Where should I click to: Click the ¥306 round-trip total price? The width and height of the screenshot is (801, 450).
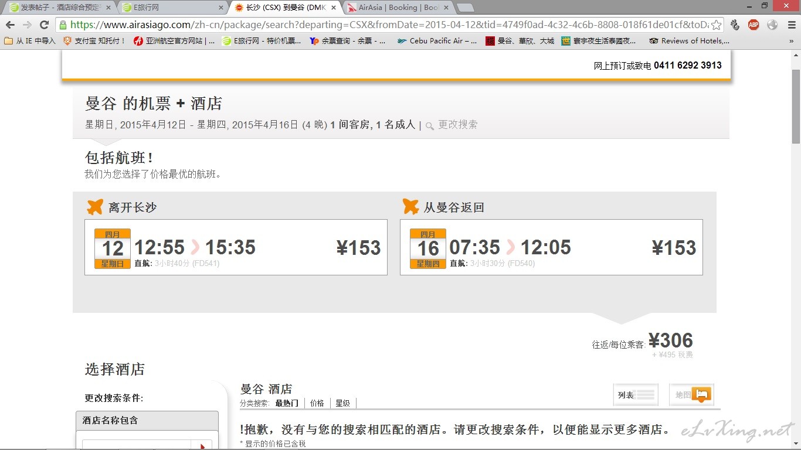coord(671,340)
